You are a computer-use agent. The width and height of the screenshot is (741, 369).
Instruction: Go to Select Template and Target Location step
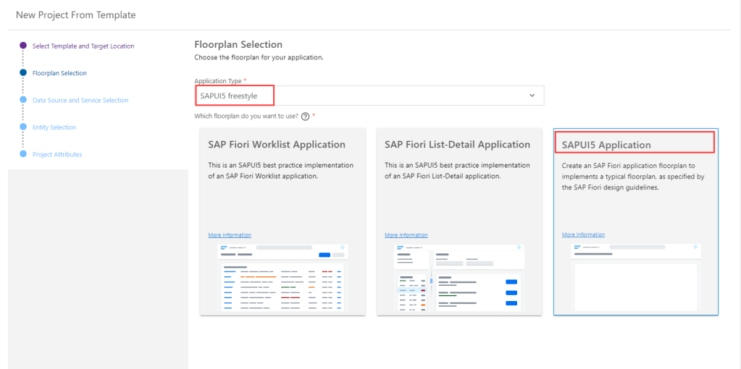tap(83, 46)
